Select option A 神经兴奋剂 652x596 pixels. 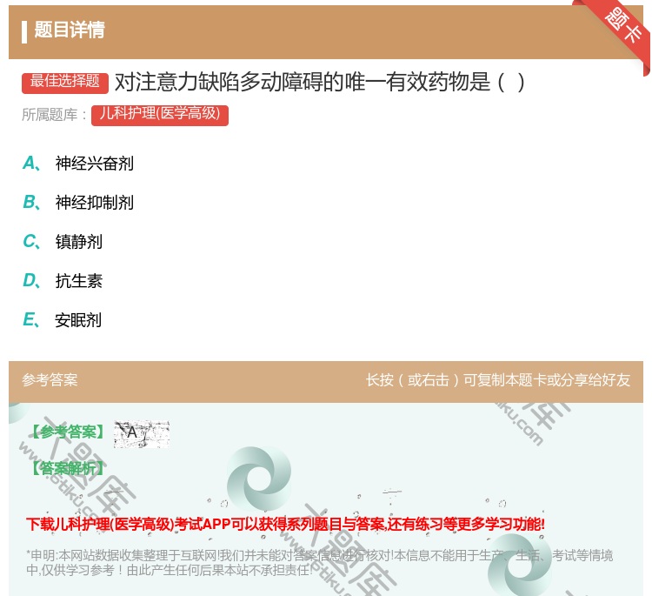click(x=78, y=164)
